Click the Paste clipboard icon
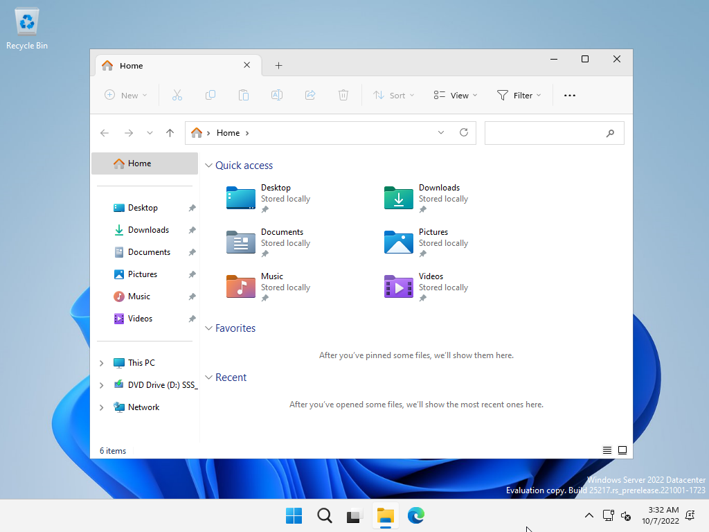The width and height of the screenshot is (709, 532). 244,95
